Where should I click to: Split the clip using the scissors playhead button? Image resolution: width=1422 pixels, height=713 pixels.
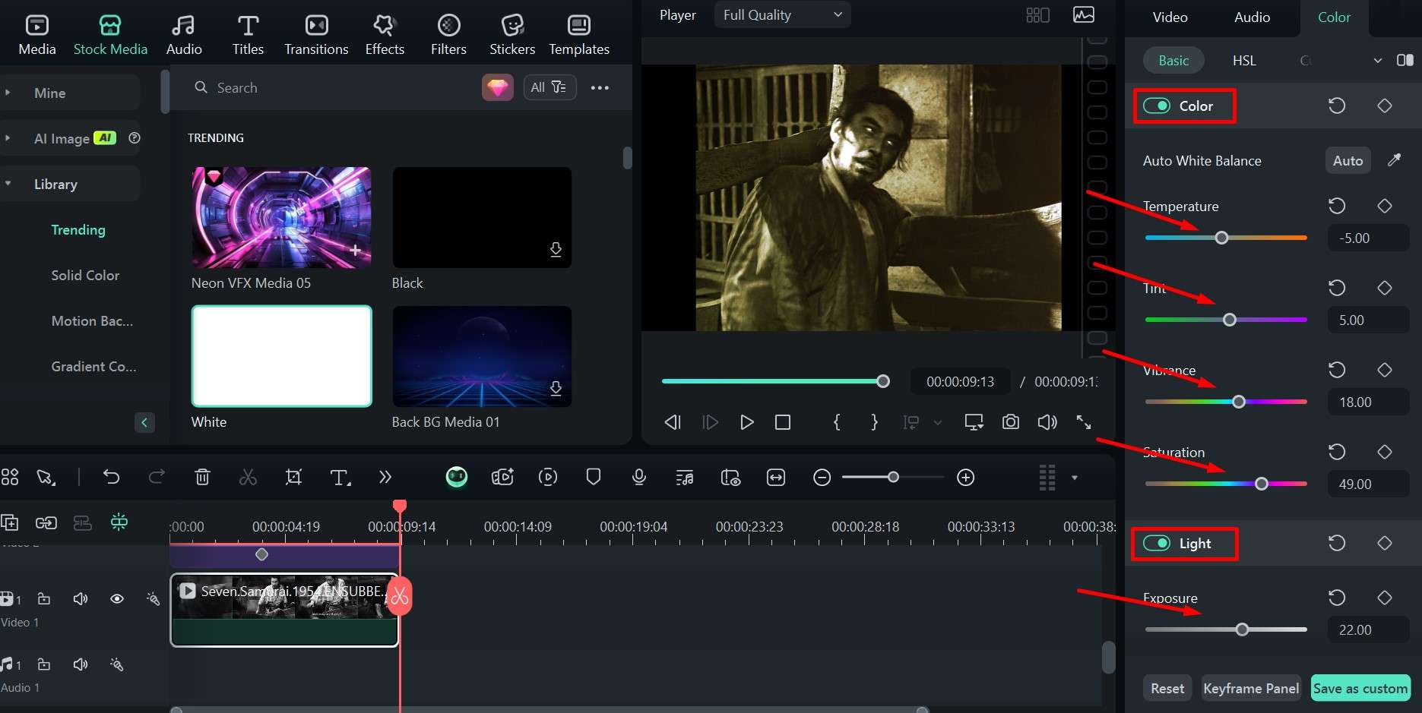tap(400, 596)
